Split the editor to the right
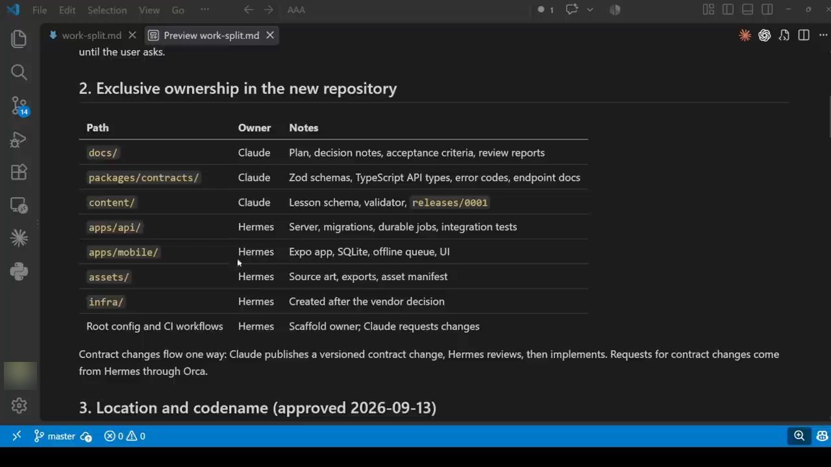 [804, 36]
